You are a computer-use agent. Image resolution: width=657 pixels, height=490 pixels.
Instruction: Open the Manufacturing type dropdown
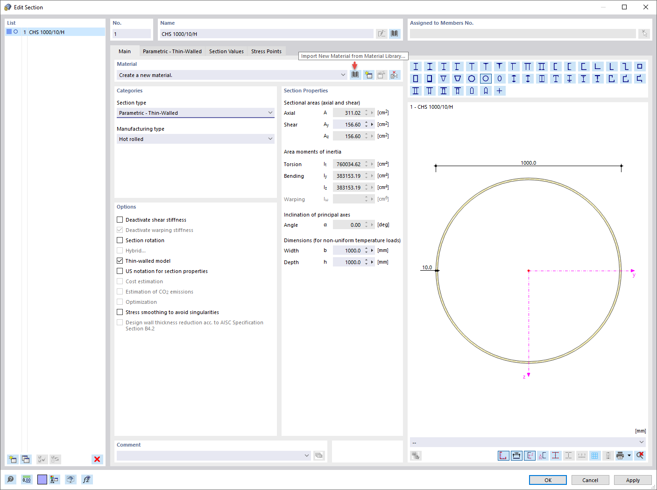click(x=195, y=139)
